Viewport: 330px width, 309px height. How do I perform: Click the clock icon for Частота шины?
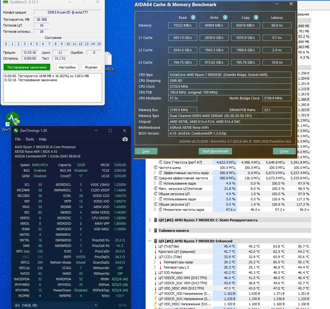[x=156, y=167]
